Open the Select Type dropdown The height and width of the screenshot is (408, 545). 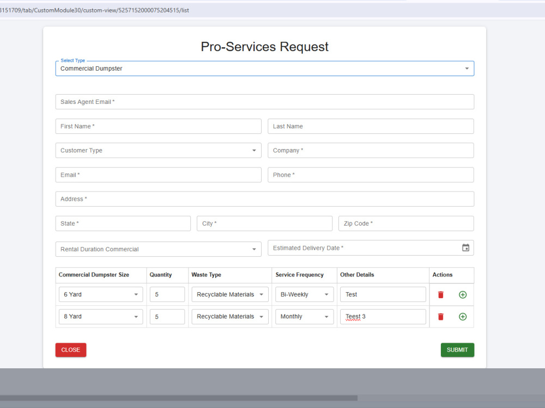click(264, 69)
